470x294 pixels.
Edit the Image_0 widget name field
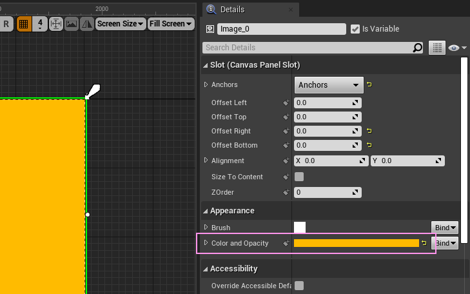click(x=282, y=29)
